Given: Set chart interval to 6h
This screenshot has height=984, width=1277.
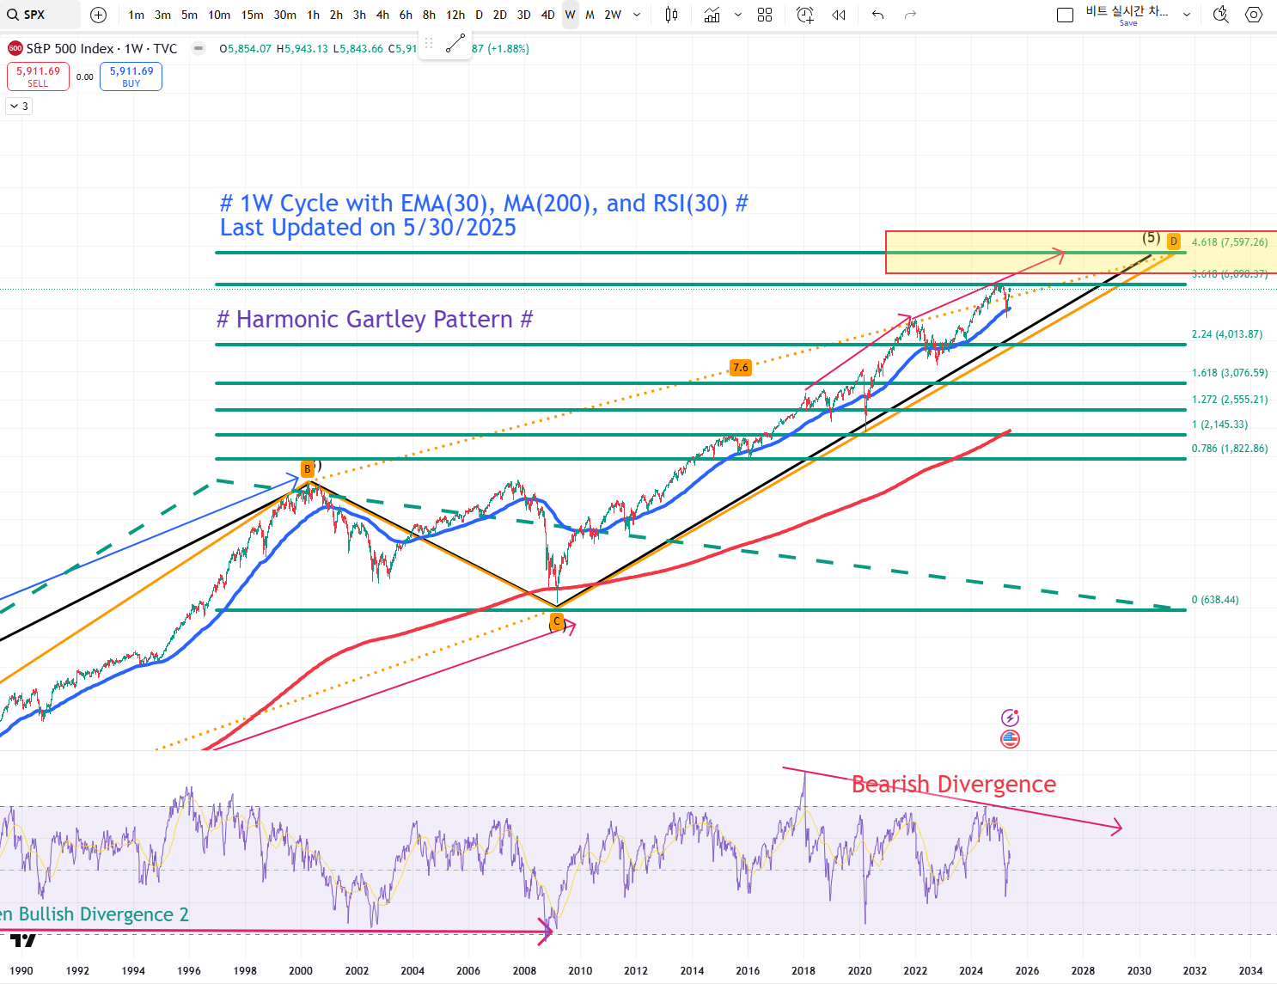Looking at the screenshot, I should [x=406, y=15].
